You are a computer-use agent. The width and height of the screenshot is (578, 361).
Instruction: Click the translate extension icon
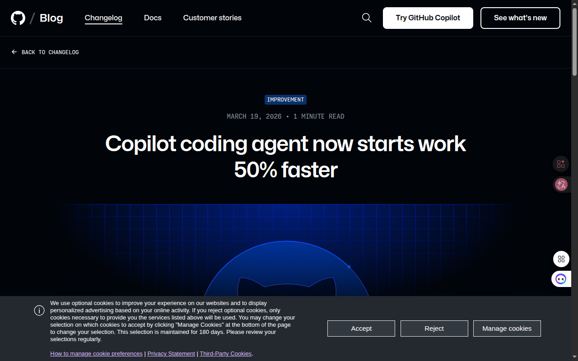point(561,185)
